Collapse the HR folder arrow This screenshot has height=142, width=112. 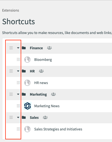click(18, 71)
